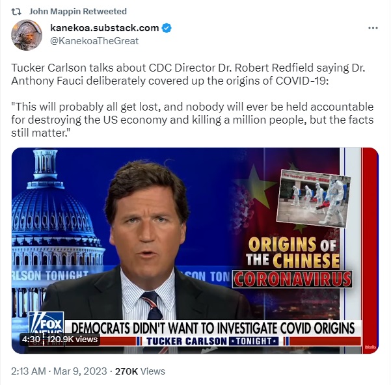
Task: Click the Democrats Didn't Want to Investigate headline banner
Action: click(213, 328)
